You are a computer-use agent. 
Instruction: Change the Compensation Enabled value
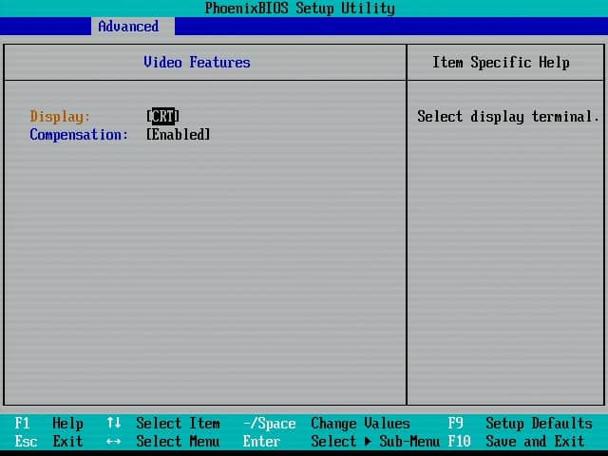178,135
